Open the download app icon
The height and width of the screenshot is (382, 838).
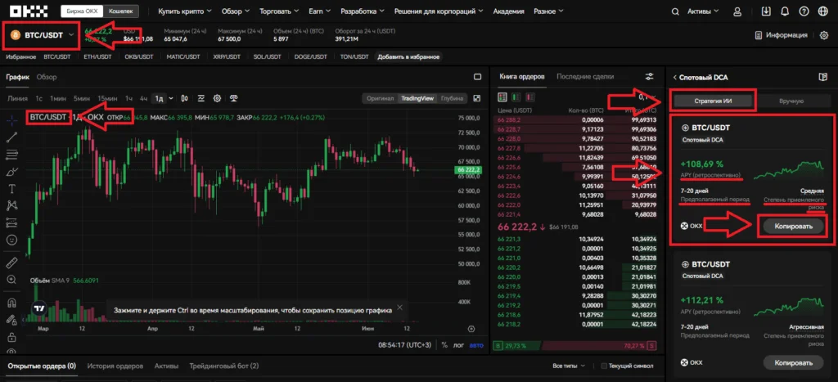(x=766, y=11)
